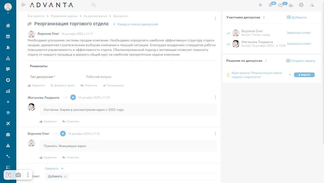Expand the Тип дискуссии dropdown

(99, 77)
